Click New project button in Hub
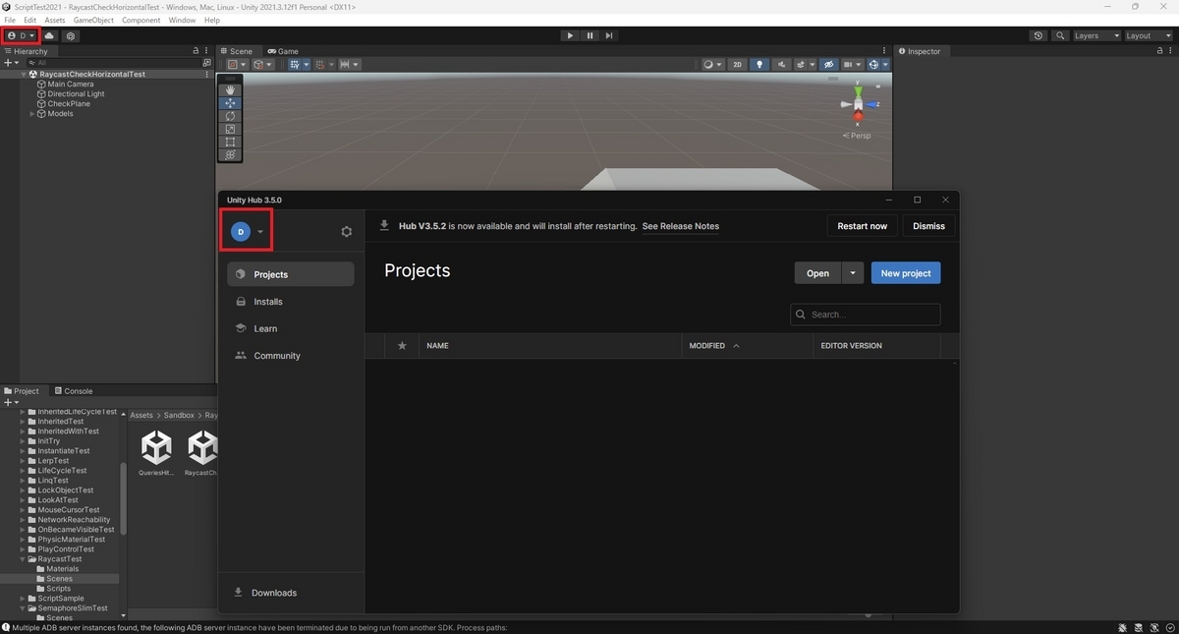Viewport: 1179px width, 634px height. (x=906, y=273)
